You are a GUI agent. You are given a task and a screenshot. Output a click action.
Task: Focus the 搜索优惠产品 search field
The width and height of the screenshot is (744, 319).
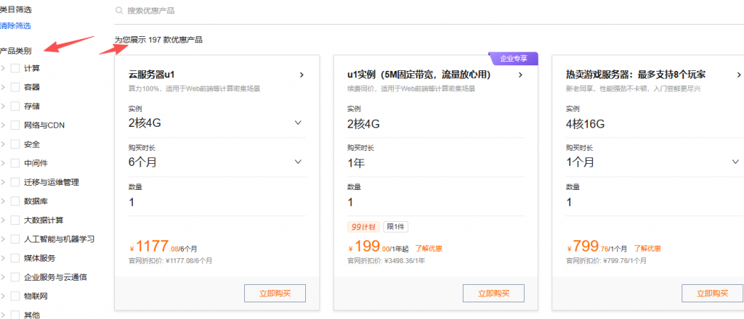coord(291,11)
